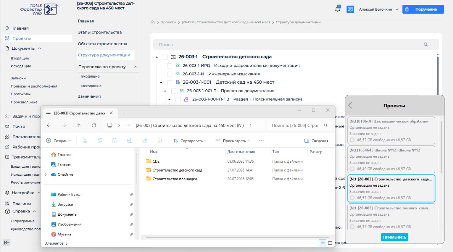Click the Explorer search box
The width and height of the screenshot is (453, 252).
[299, 125]
